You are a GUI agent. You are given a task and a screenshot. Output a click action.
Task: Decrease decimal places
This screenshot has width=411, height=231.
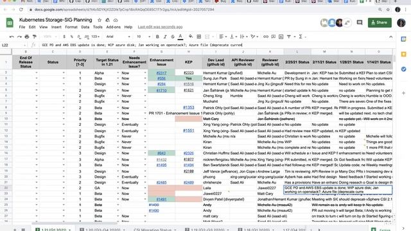tap(79, 37)
